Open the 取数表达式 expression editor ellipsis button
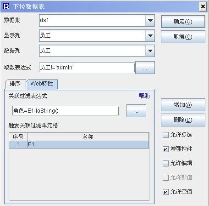 click(145, 68)
